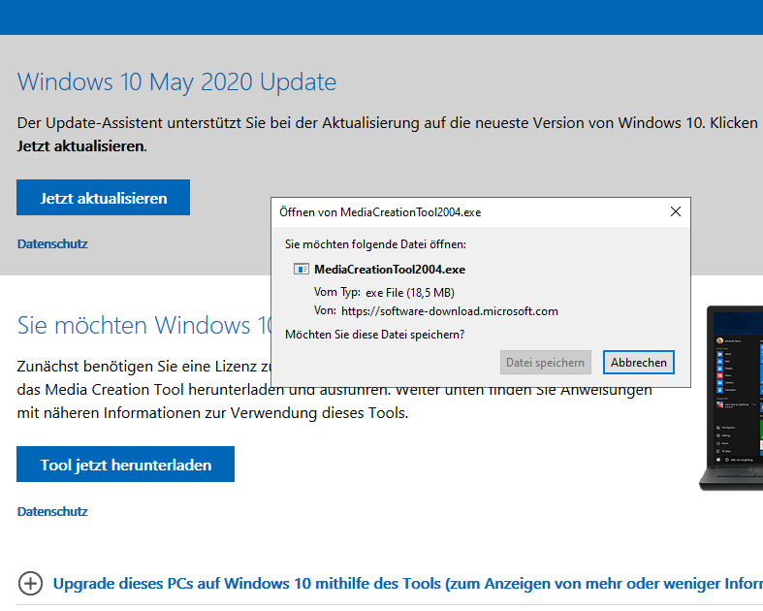
Task: Click the Windows 10 May 2020 Update heading
Action: click(x=176, y=81)
